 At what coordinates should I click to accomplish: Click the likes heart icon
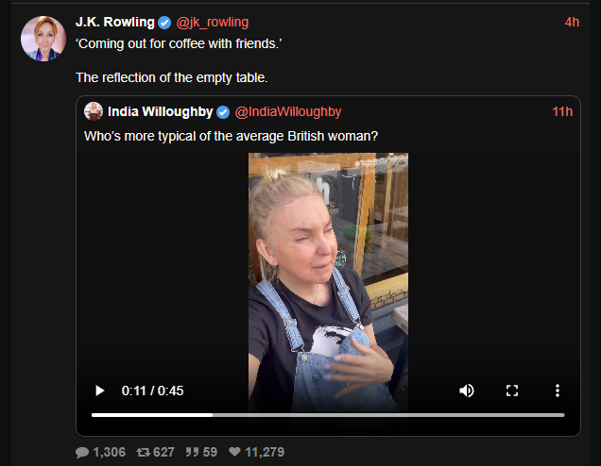pyautogui.click(x=234, y=452)
